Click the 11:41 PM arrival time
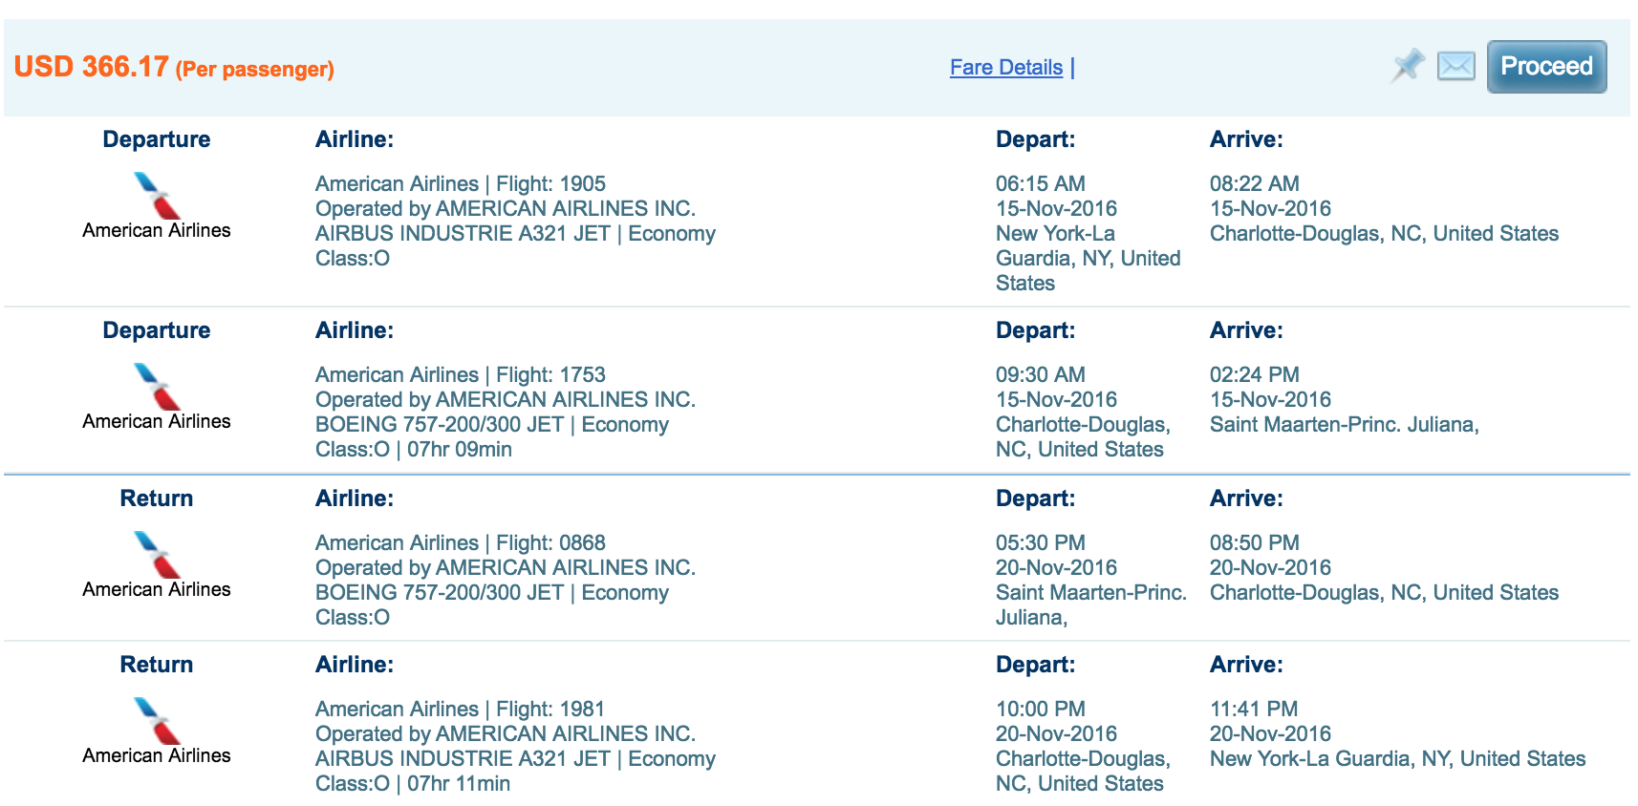 pos(1254,709)
